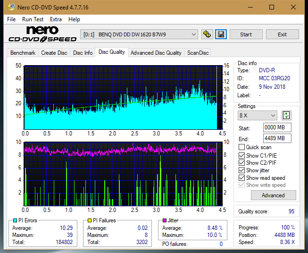Click the PI Failures total 3202
This screenshot has width=308, height=253.
(x=142, y=242)
